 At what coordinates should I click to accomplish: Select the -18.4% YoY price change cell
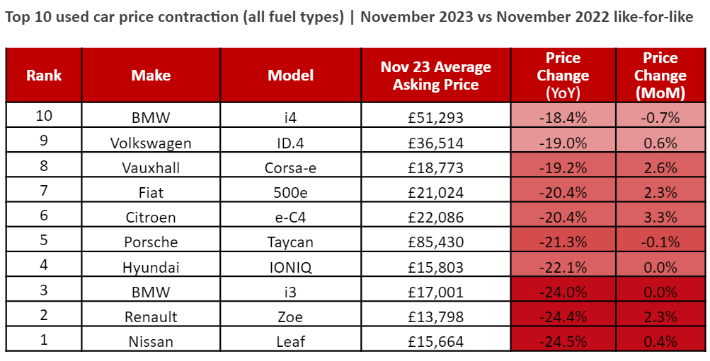pos(563,118)
